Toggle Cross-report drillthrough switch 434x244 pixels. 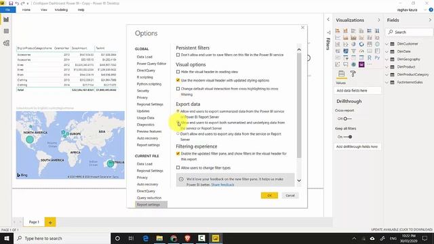(x=347, y=119)
